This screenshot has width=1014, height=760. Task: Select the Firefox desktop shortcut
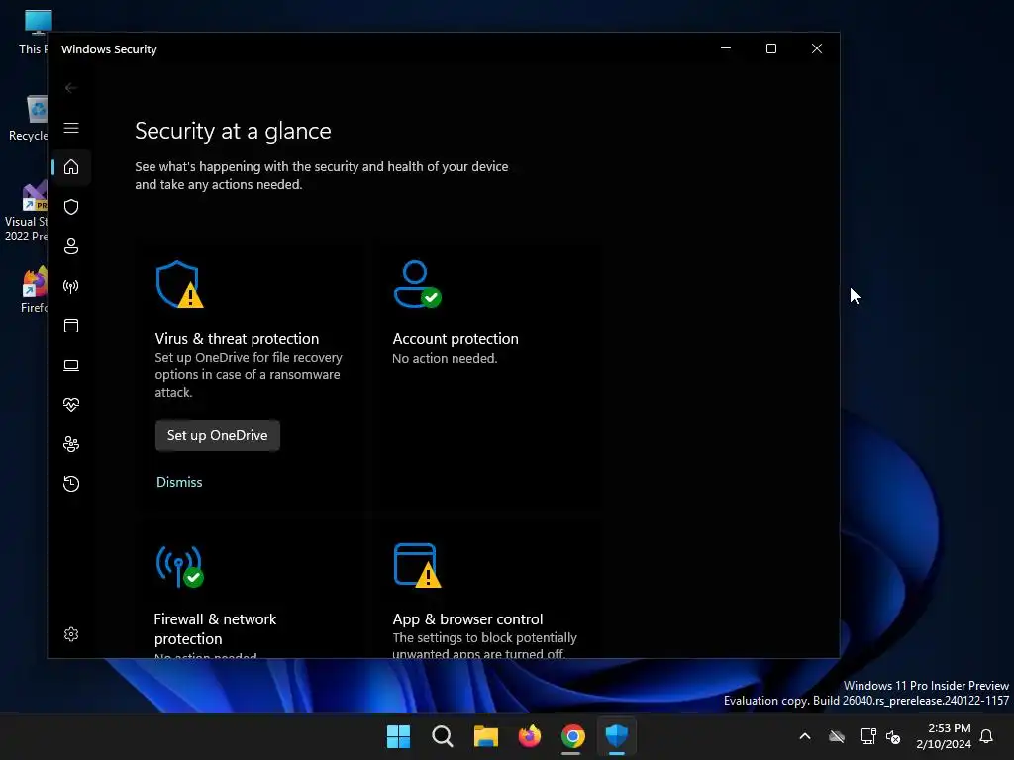coord(34,290)
